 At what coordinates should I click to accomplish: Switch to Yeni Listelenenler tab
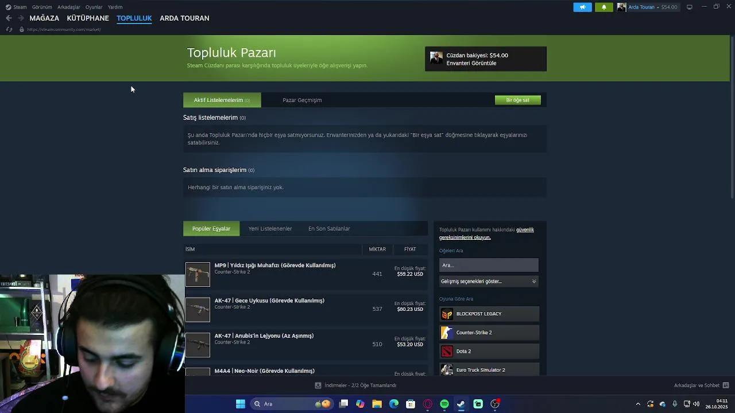270,228
